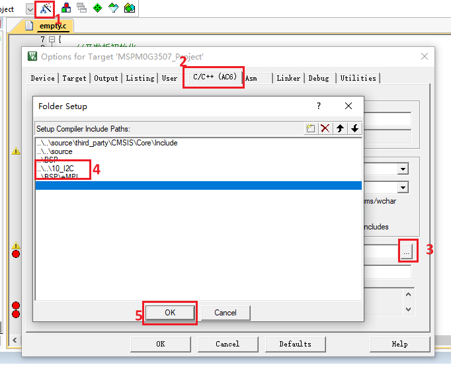Expand the first combo box behind Folder Setup
The image size is (451, 365).
pyautogui.click(x=402, y=169)
